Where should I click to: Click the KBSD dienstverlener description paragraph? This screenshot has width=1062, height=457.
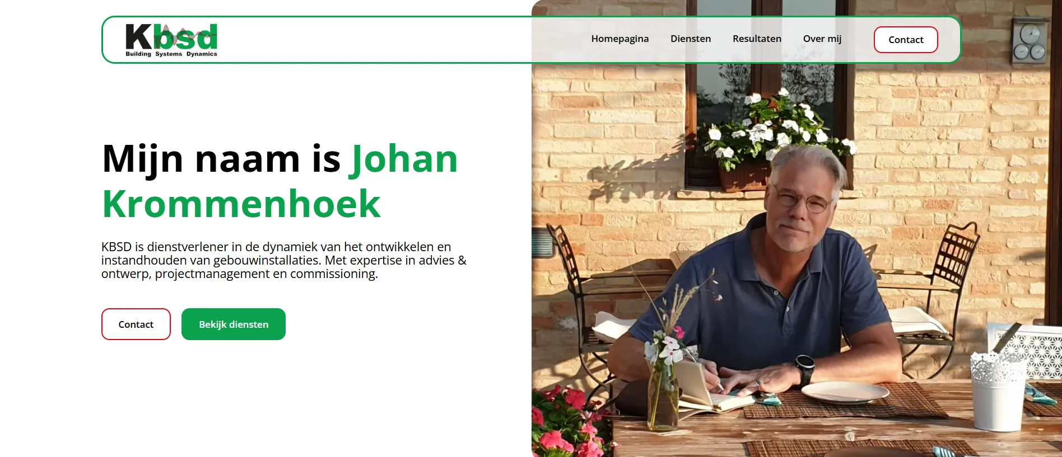[x=283, y=260]
